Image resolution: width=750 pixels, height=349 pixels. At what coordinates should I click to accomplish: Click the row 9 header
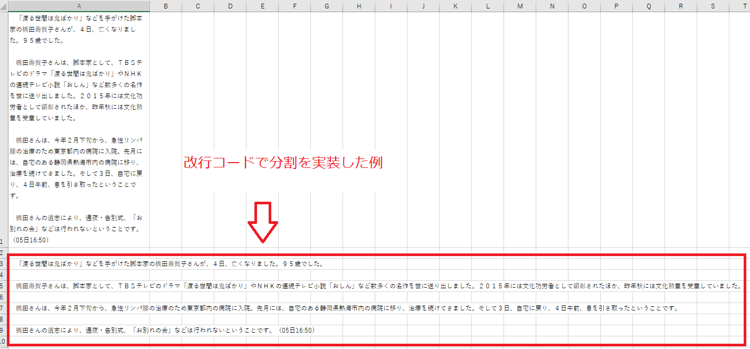3,330
